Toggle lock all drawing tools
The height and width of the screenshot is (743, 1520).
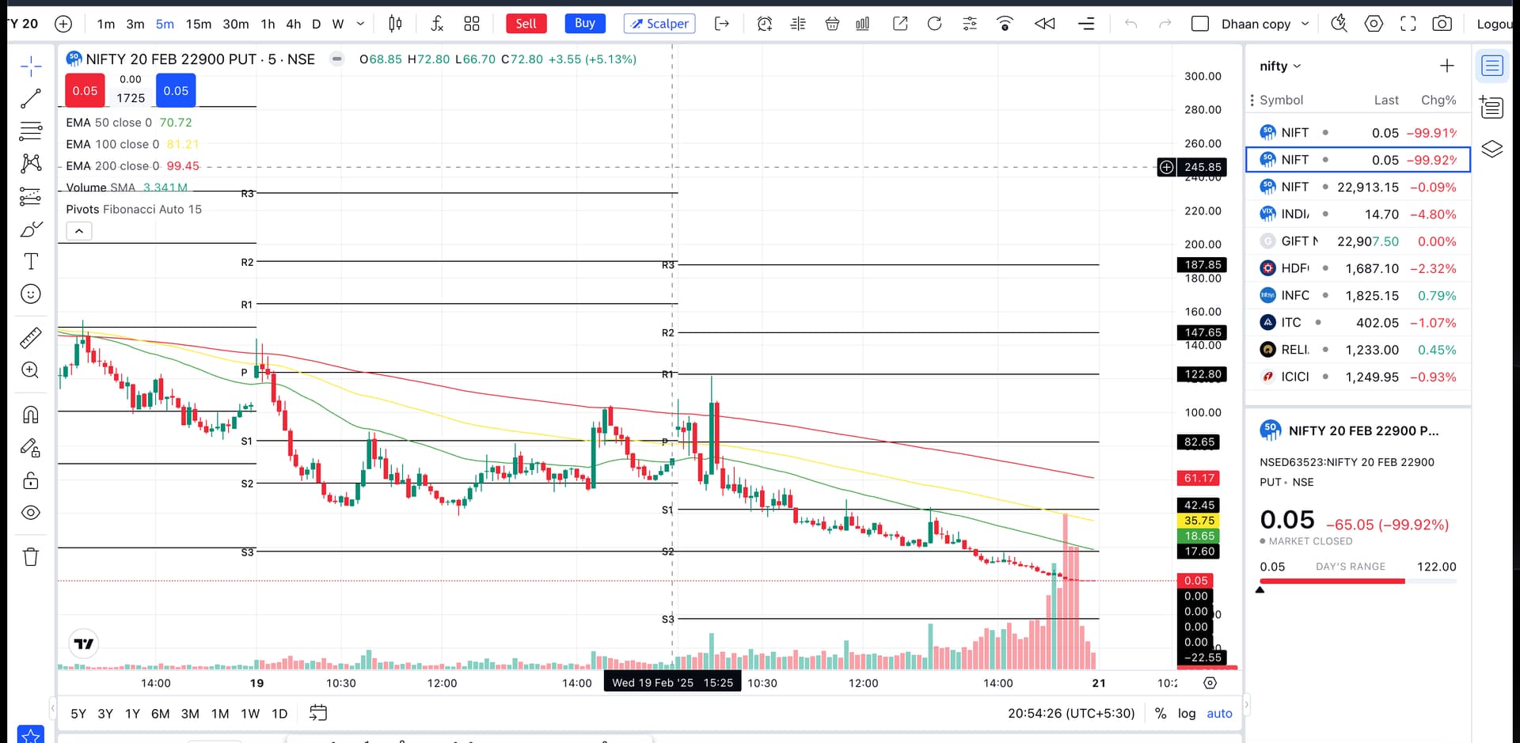click(31, 480)
